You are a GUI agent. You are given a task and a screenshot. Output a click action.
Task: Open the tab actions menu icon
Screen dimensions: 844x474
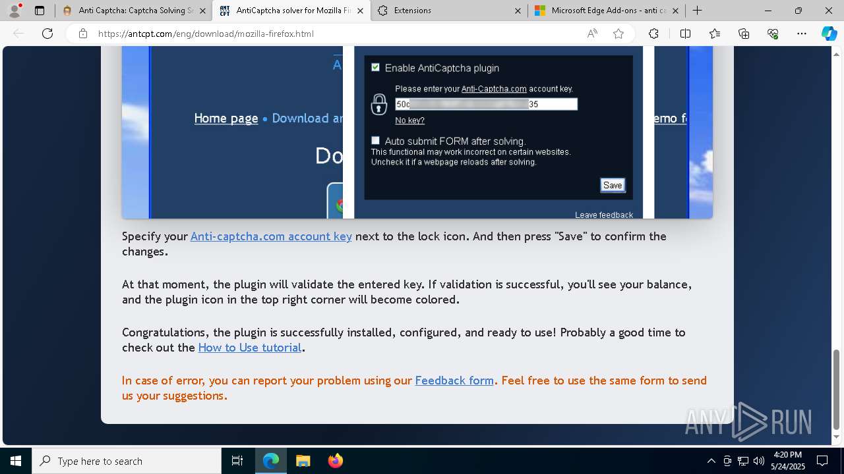40,11
